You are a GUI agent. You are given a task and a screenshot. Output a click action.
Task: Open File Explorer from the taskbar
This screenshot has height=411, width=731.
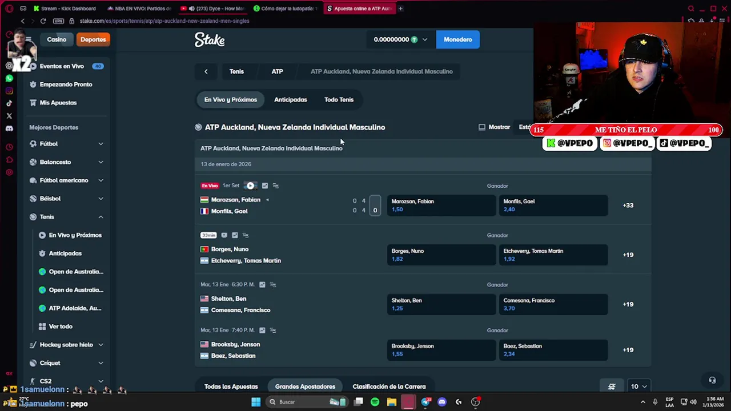pos(391,402)
